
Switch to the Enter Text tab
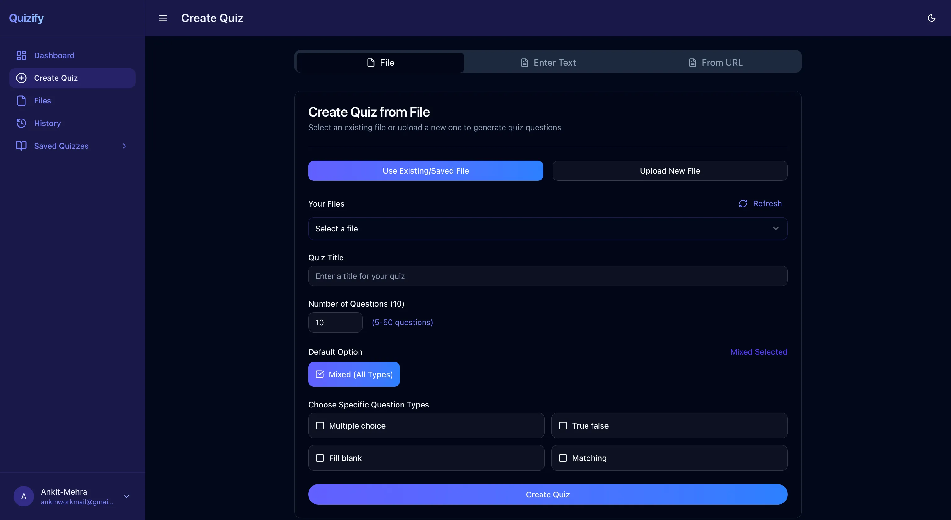pos(548,62)
